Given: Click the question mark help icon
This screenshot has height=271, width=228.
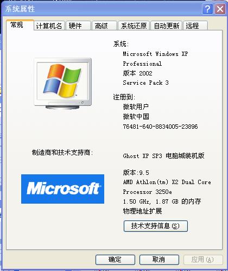Looking at the screenshot, I should [x=207, y=9].
